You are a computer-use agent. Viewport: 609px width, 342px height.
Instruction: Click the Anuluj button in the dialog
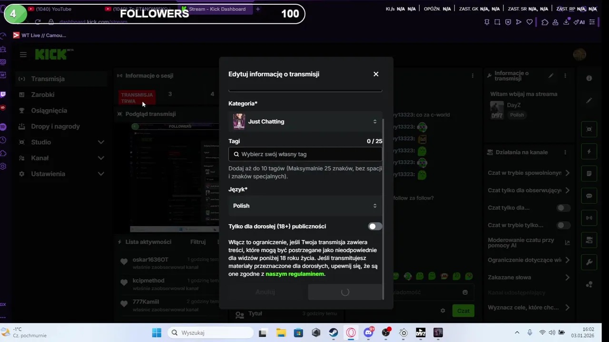click(265, 292)
